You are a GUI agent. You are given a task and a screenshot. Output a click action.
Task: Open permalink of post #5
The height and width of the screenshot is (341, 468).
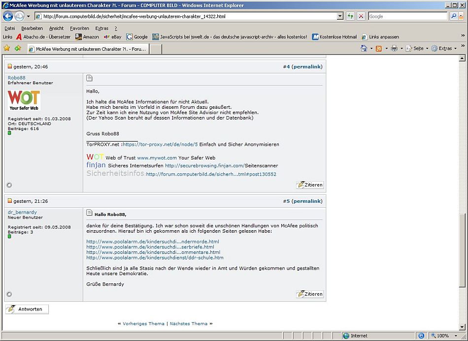[x=307, y=201]
